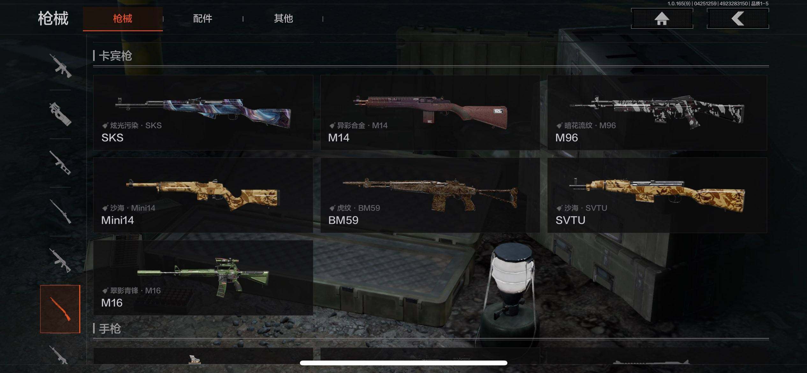Select the 枪械 tab
This screenshot has height=373, width=807.
coord(123,19)
